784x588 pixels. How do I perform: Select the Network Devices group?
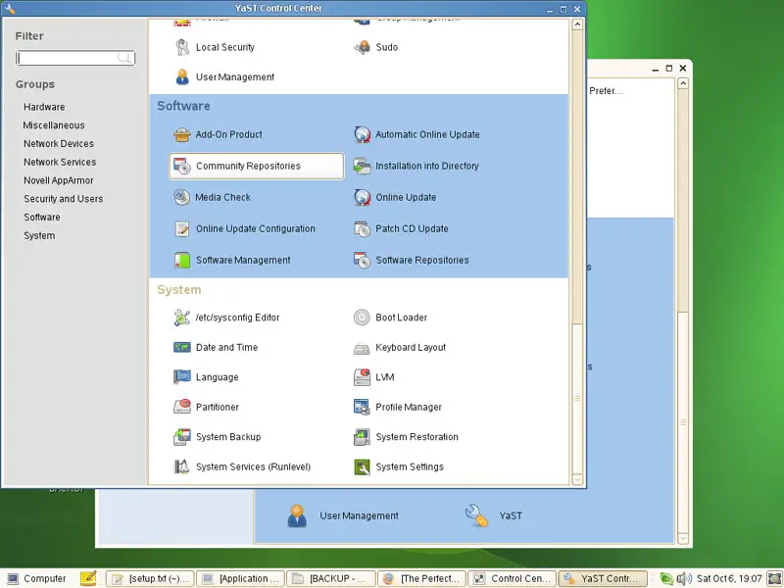click(x=59, y=144)
